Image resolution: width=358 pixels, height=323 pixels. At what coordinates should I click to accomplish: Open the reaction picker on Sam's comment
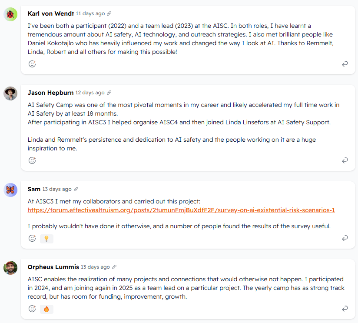tap(32, 238)
